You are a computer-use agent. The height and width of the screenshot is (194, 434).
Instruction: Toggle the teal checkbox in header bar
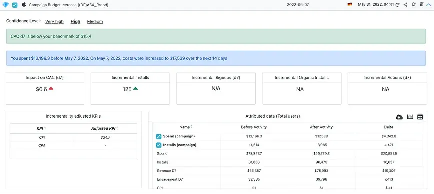[15, 5]
